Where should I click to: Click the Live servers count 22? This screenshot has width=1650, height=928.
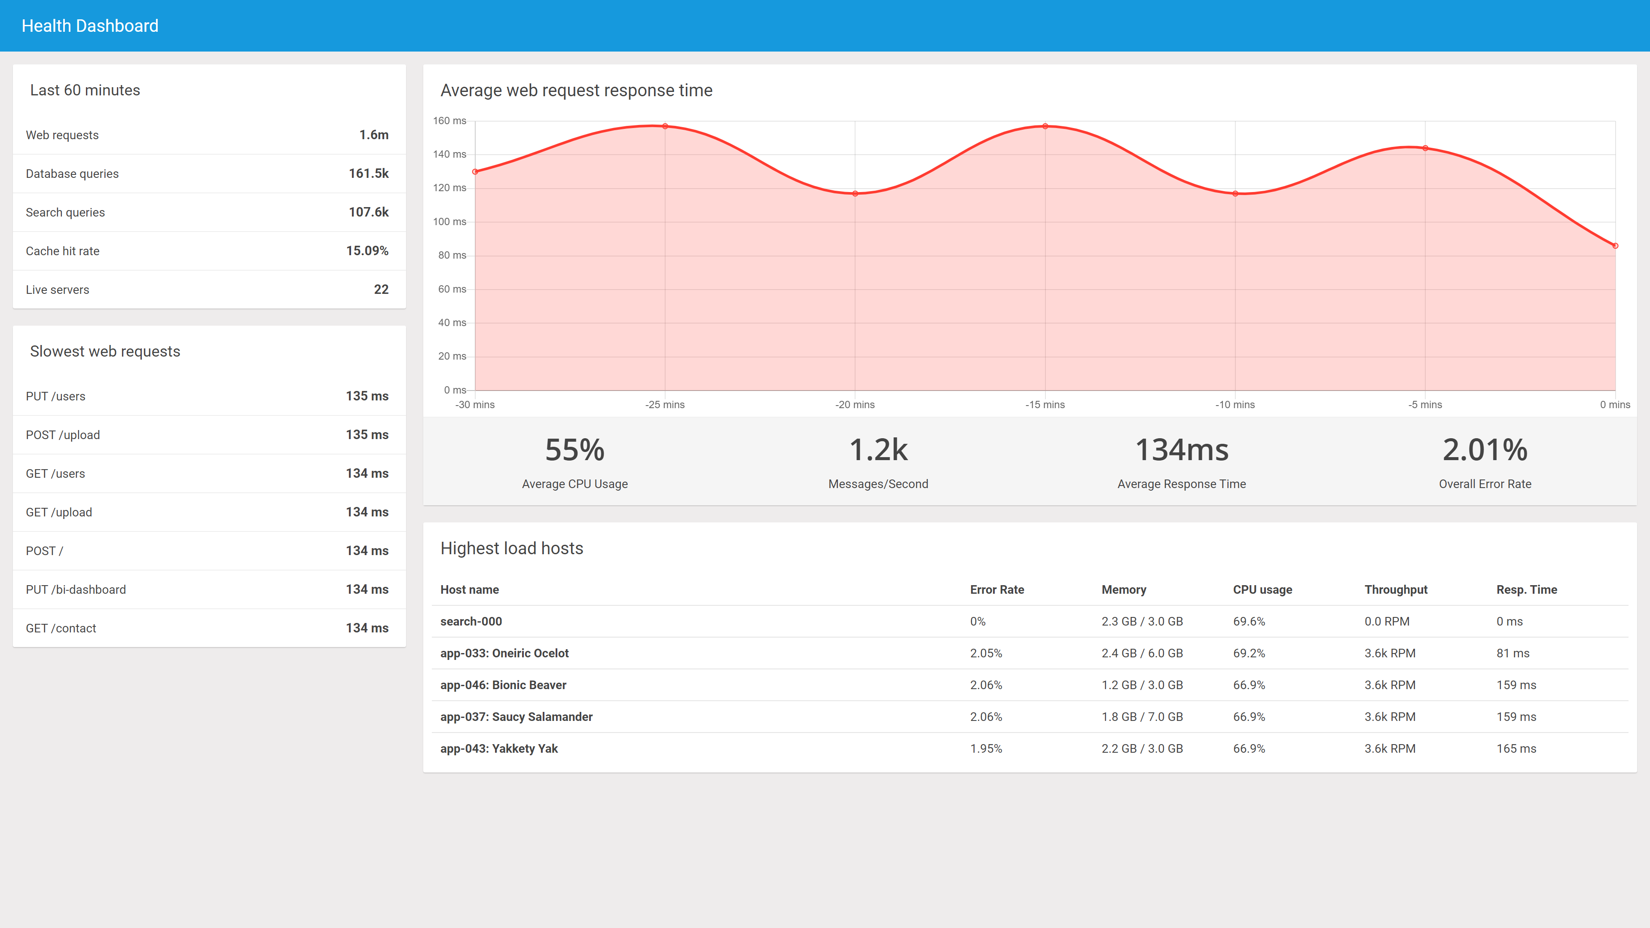[x=381, y=290]
